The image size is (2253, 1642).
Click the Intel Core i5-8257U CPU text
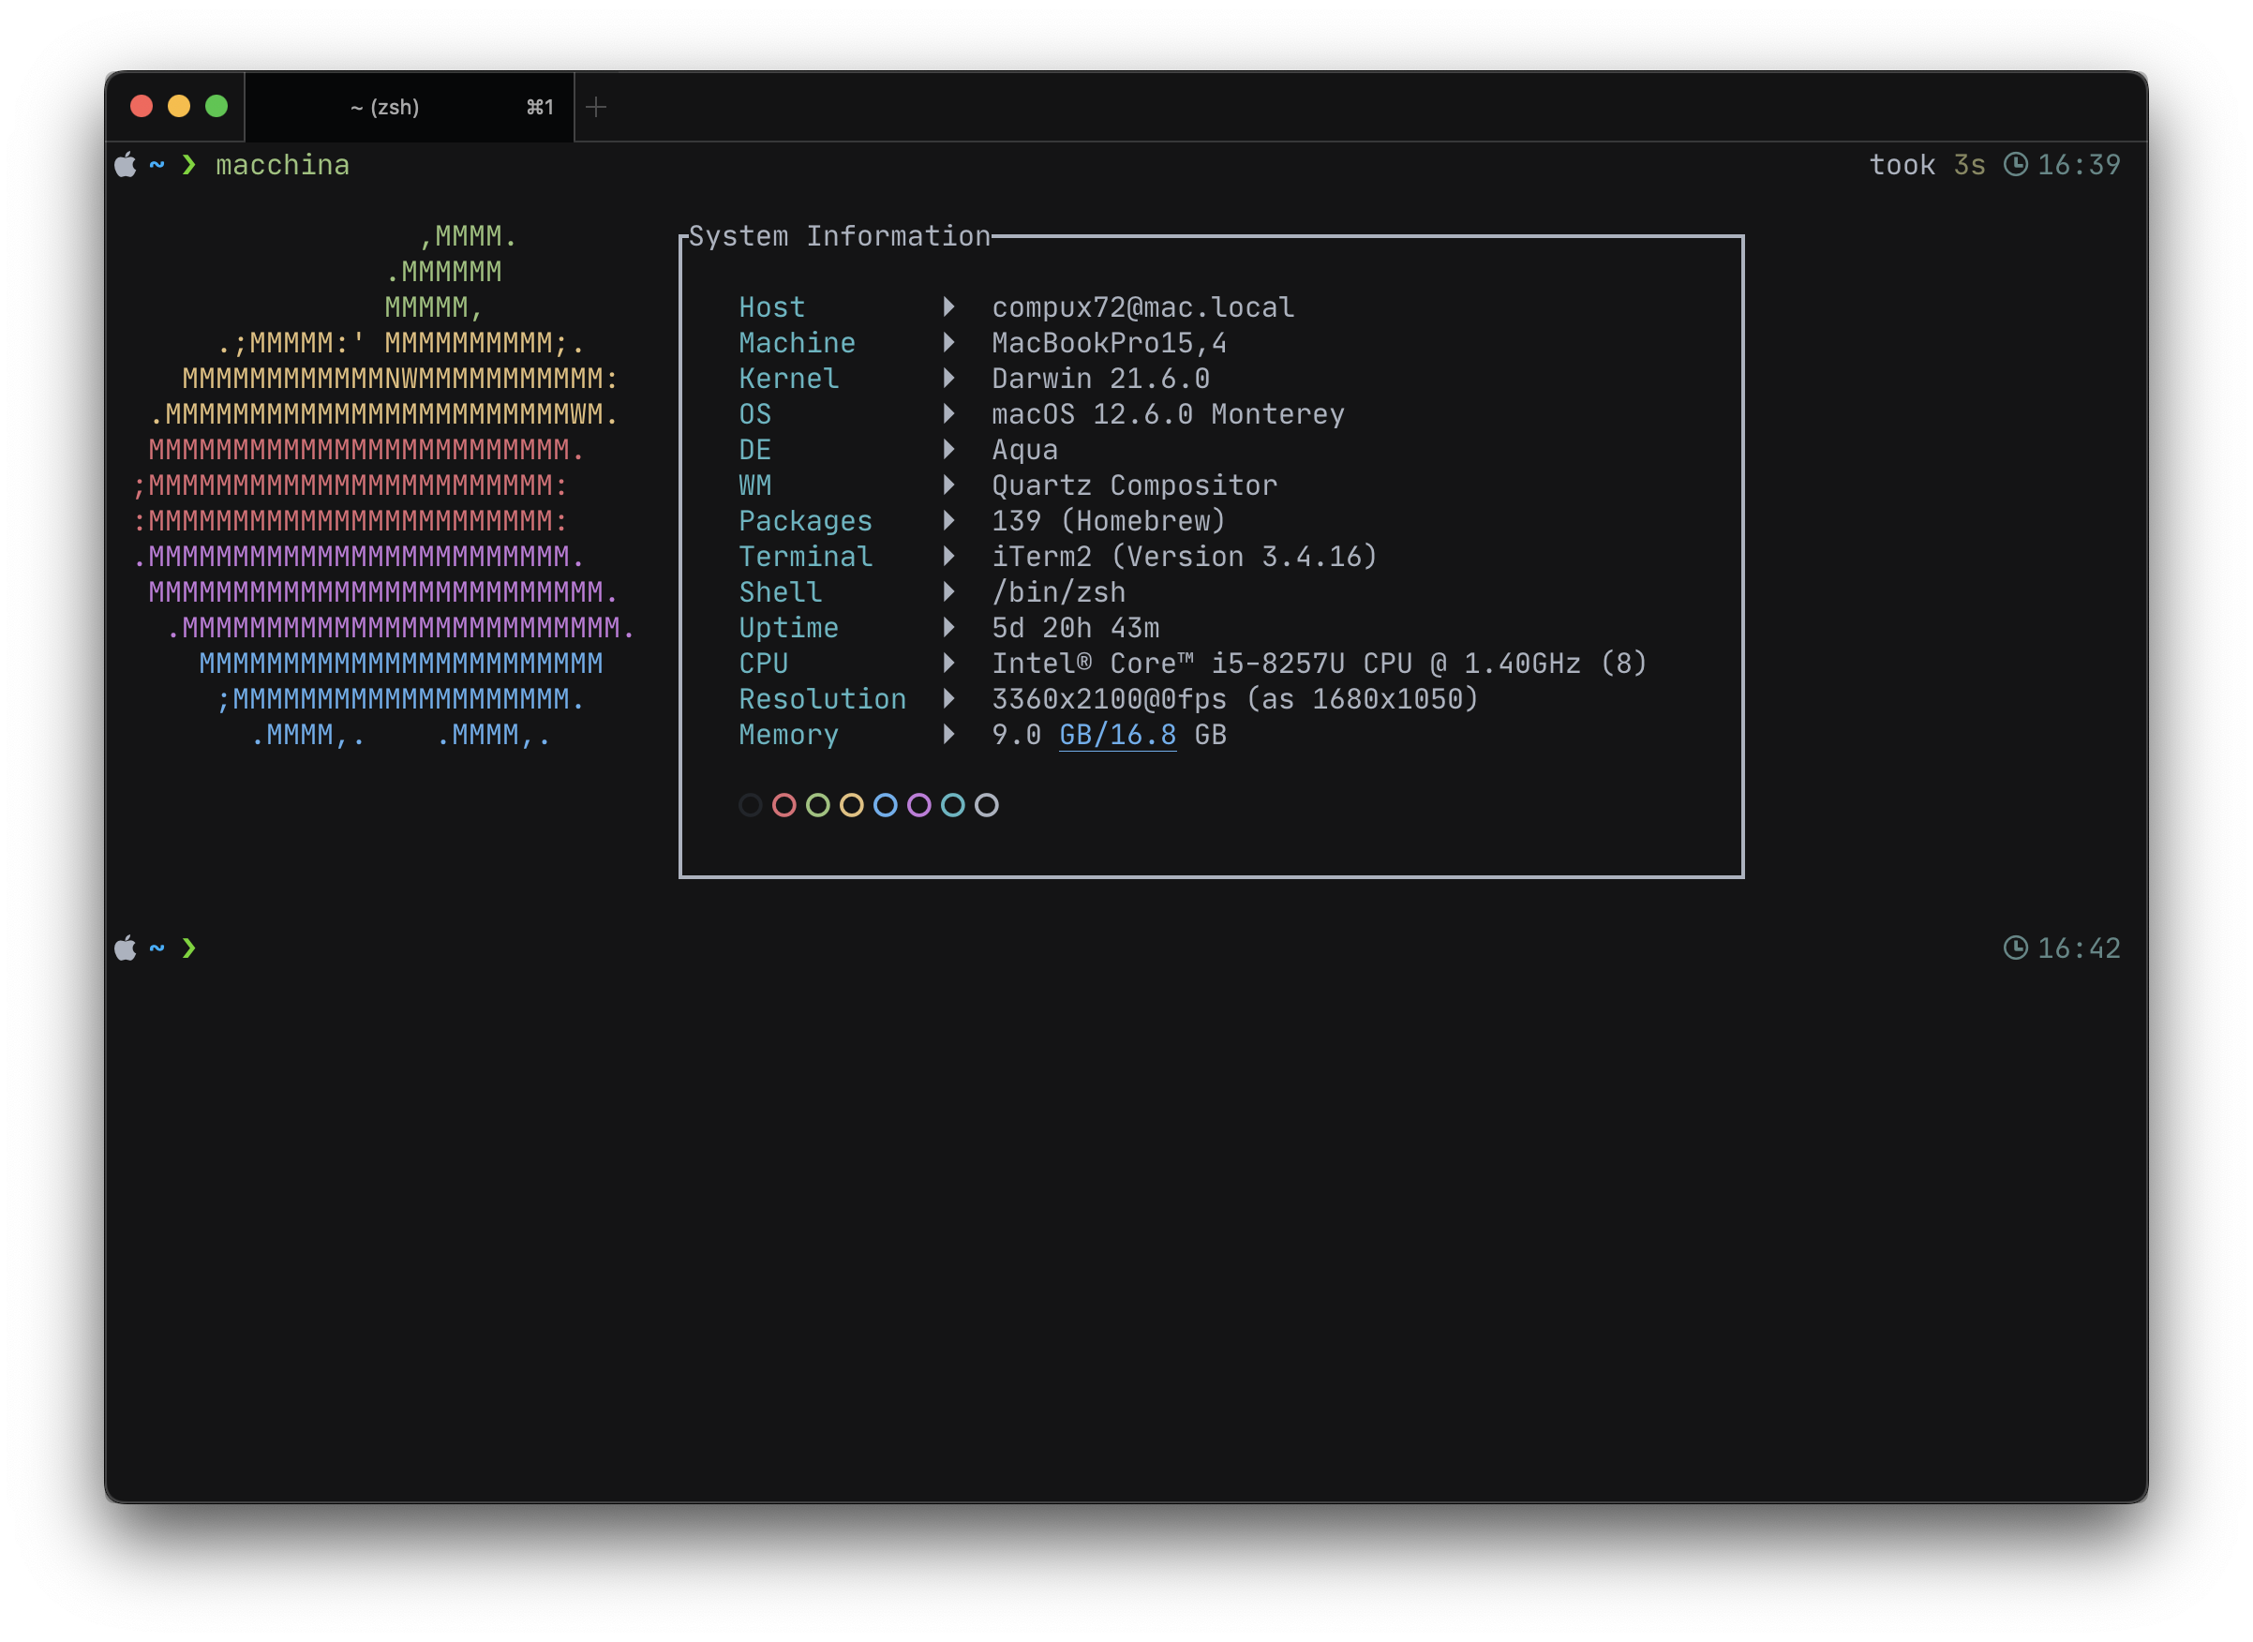(x=1320, y=664)
